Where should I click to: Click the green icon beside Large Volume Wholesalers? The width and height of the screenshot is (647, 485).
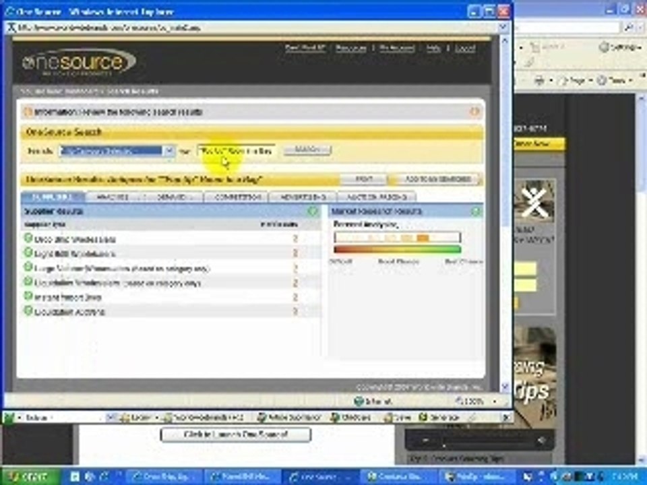click(x=28, y=267)
